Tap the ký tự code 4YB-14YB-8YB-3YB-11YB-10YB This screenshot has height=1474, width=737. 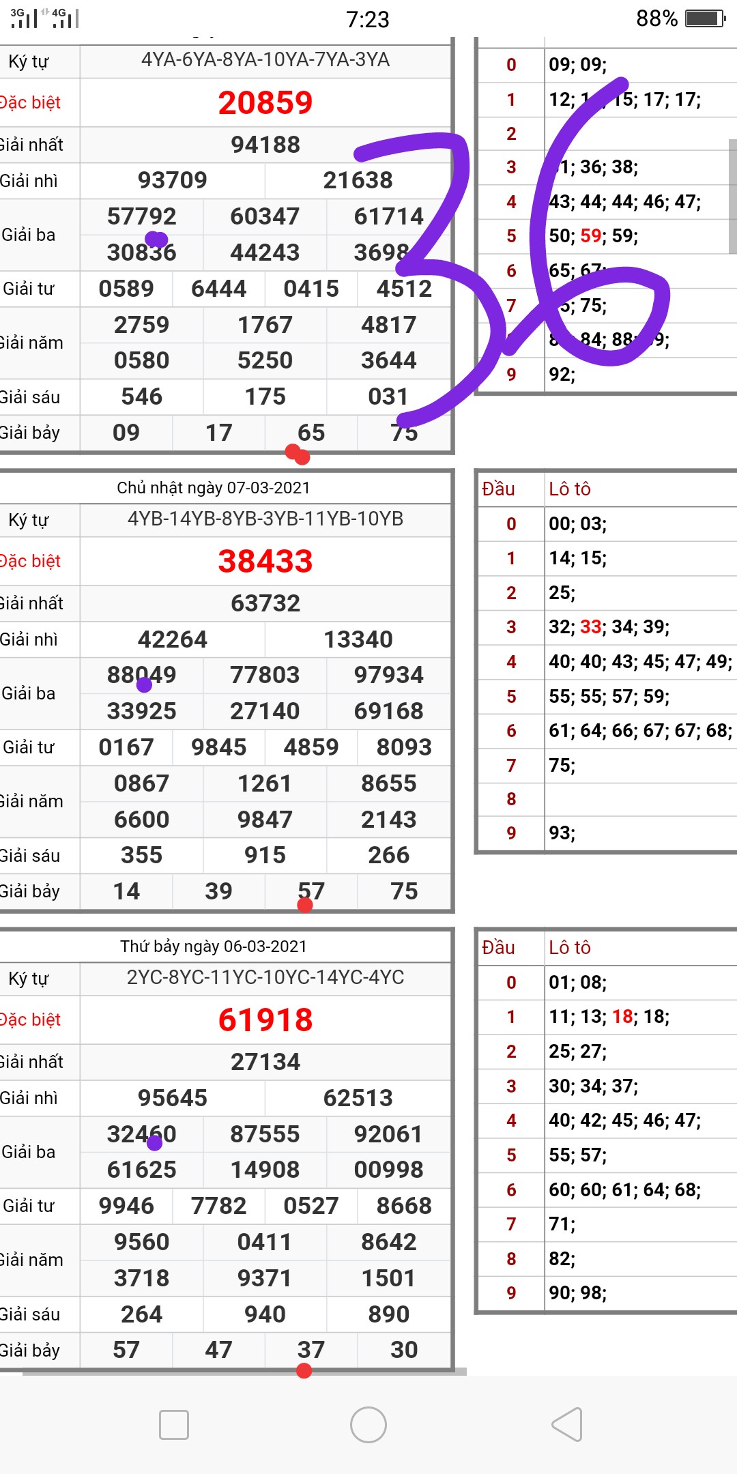[x=265, y=519]
